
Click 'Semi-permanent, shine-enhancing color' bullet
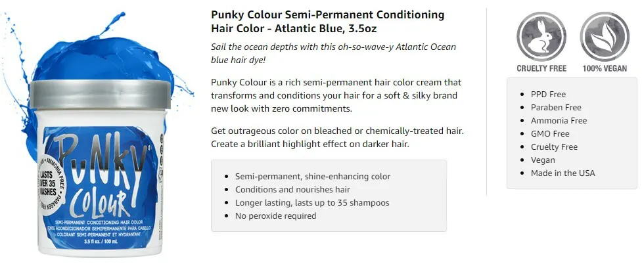point(313,177)
